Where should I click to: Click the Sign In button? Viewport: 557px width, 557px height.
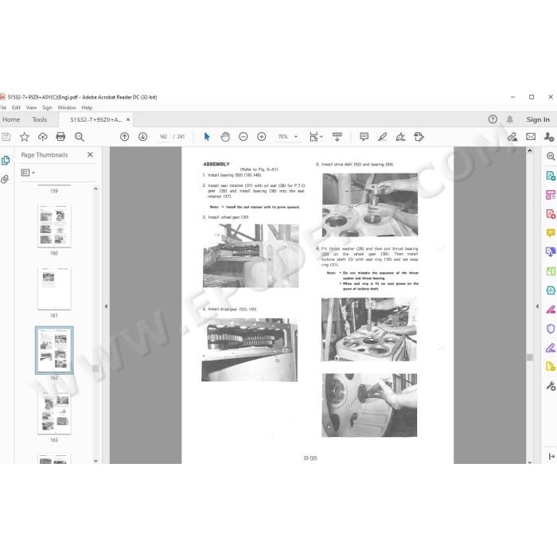538,119
